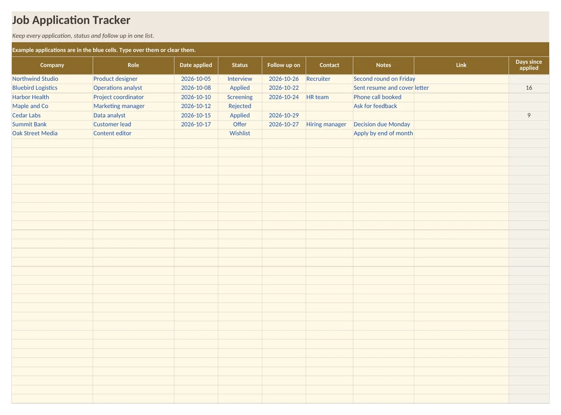Select the Role column header
The height and width of the screenshot is (415, 561).
pos(133,65)
